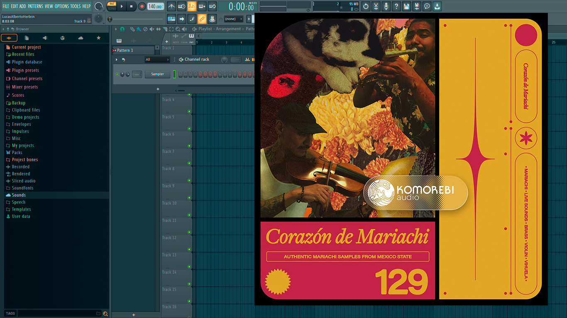Open the ADD menu
Viewport: 567px width, 318px height.
(22, 6)
